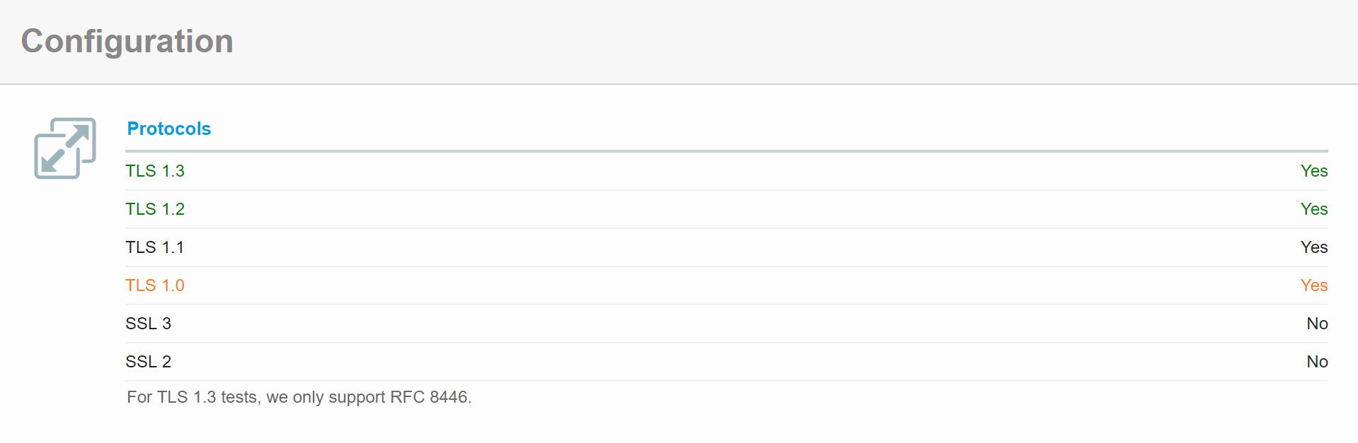Click the TLS 1.3 protocol label

point(155,171)
